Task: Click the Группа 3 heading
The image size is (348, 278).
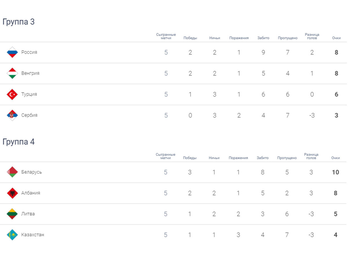Action: pyautogui.click(x=19, y=22)
